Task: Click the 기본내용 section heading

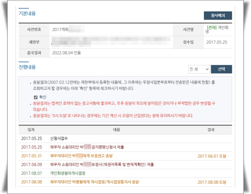Action: click(x=27, y=13)
